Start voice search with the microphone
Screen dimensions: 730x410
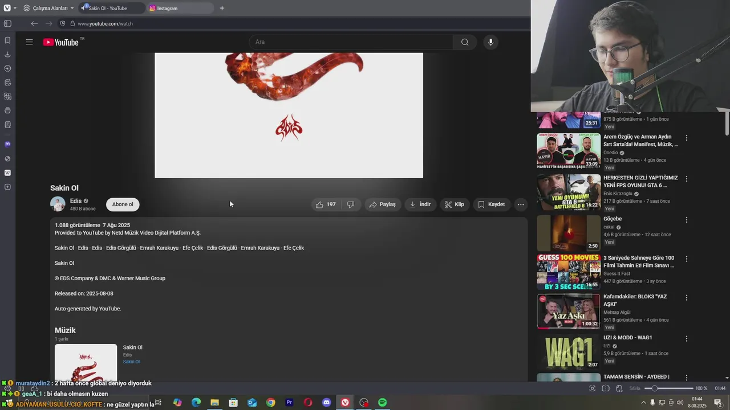click(x=490, y=42)
